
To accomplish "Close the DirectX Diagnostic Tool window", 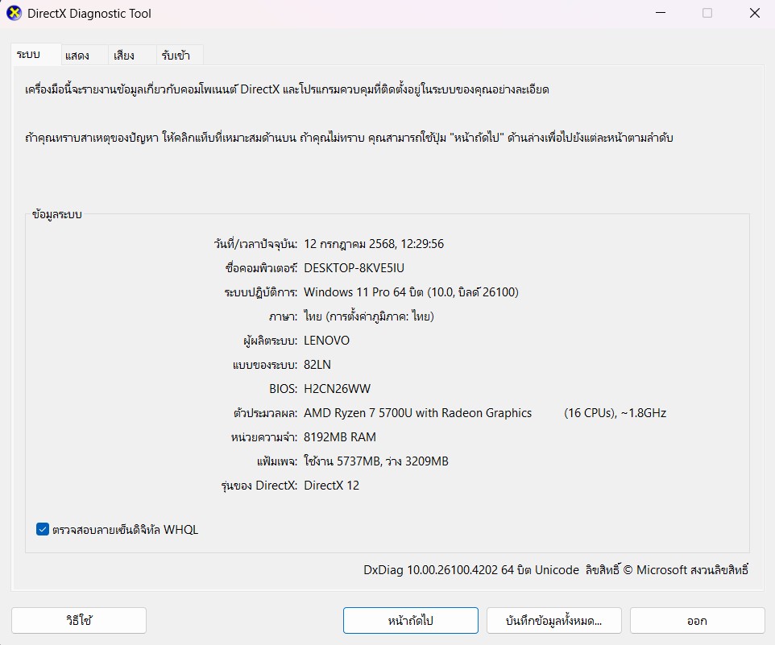I will coord(753,14).
